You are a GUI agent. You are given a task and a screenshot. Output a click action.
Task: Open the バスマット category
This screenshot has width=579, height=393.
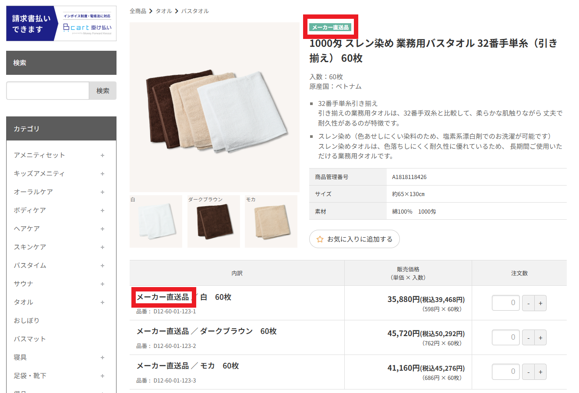pos(30,339)
